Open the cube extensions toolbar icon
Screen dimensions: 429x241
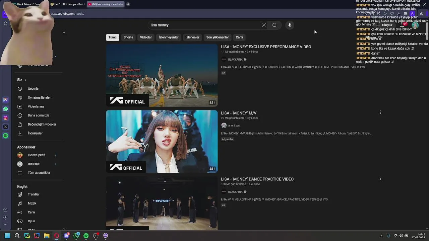coord(422,14)
